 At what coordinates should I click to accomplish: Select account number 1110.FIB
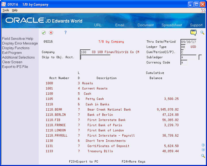[x=53, y=120]
